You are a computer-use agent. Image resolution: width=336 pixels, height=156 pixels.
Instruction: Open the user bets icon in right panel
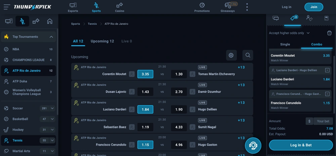tap(309, 18)
